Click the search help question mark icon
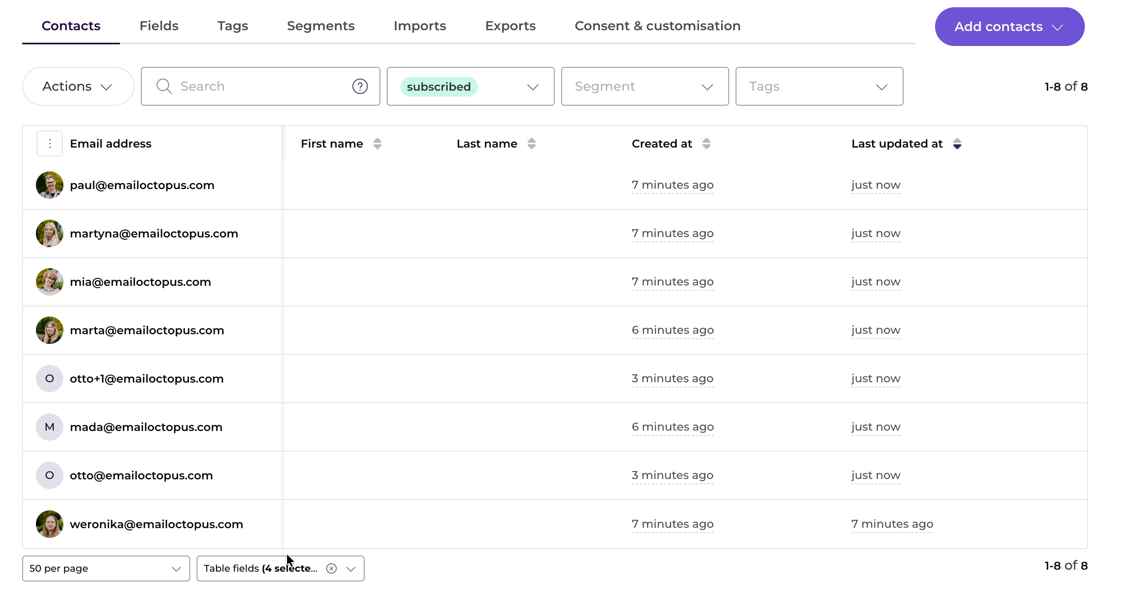The width and height of the screenshot is (1124, 608). tap(360, 86)
